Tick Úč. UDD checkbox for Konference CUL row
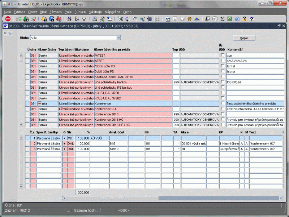The width and height of the screenshot is (289, 217). tap(223, 109)
